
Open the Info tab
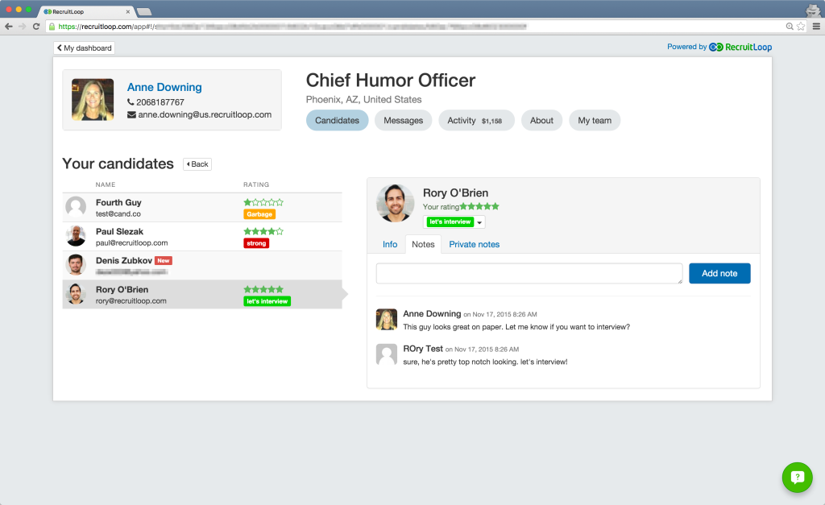tap(390, 244)
